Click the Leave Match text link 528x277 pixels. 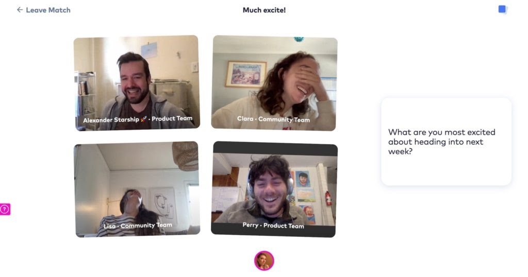coord(48,10)
